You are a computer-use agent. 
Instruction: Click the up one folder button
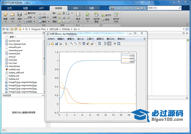tap(11, 29)
